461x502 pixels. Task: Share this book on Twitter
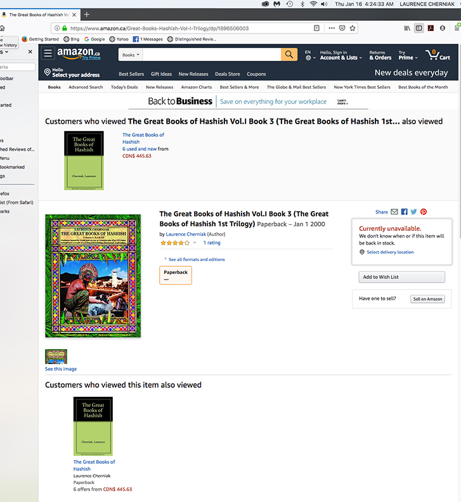coord(413,212)
